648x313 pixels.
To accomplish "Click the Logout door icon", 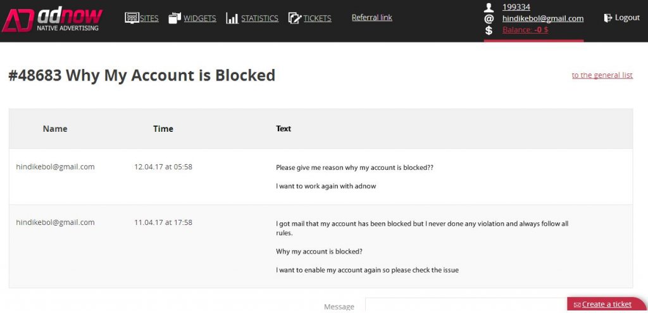I will (608, 18).
